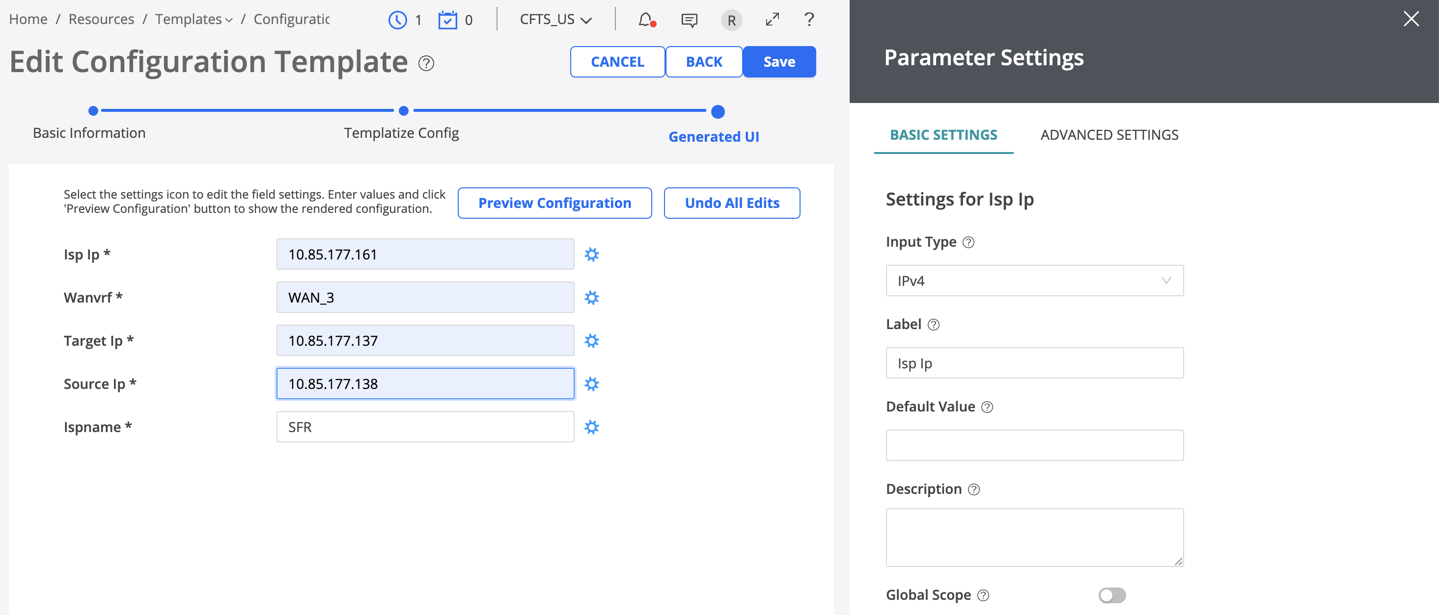Click Preview Configuration button
The height and width of the screenshot is (615, 1439).
pos(554,203)
